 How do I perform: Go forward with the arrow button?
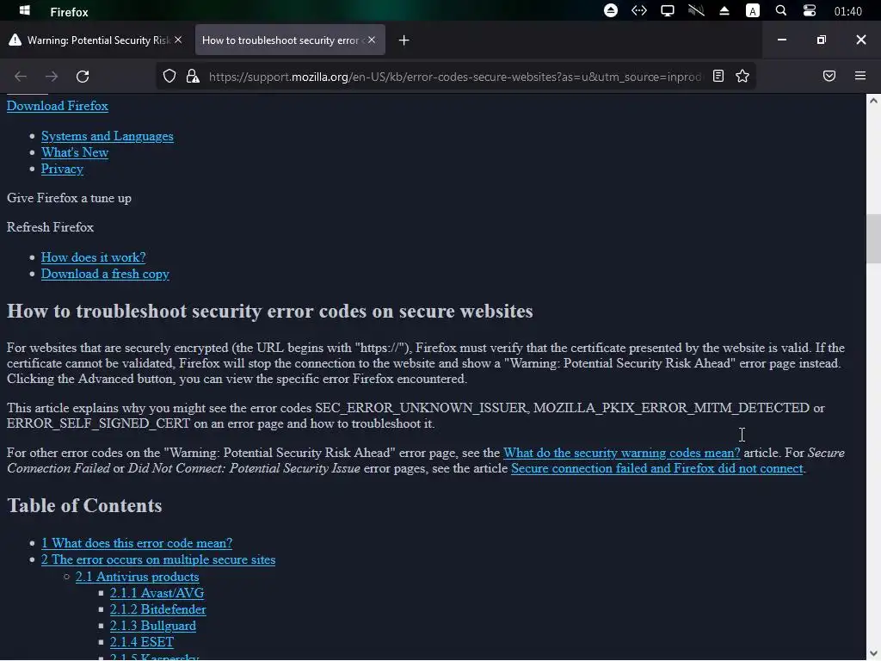(51, 77)
